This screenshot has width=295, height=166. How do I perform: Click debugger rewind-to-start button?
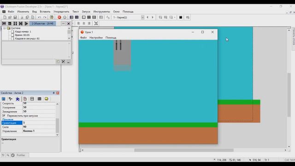pyautogui.click(x=4, y=24)
